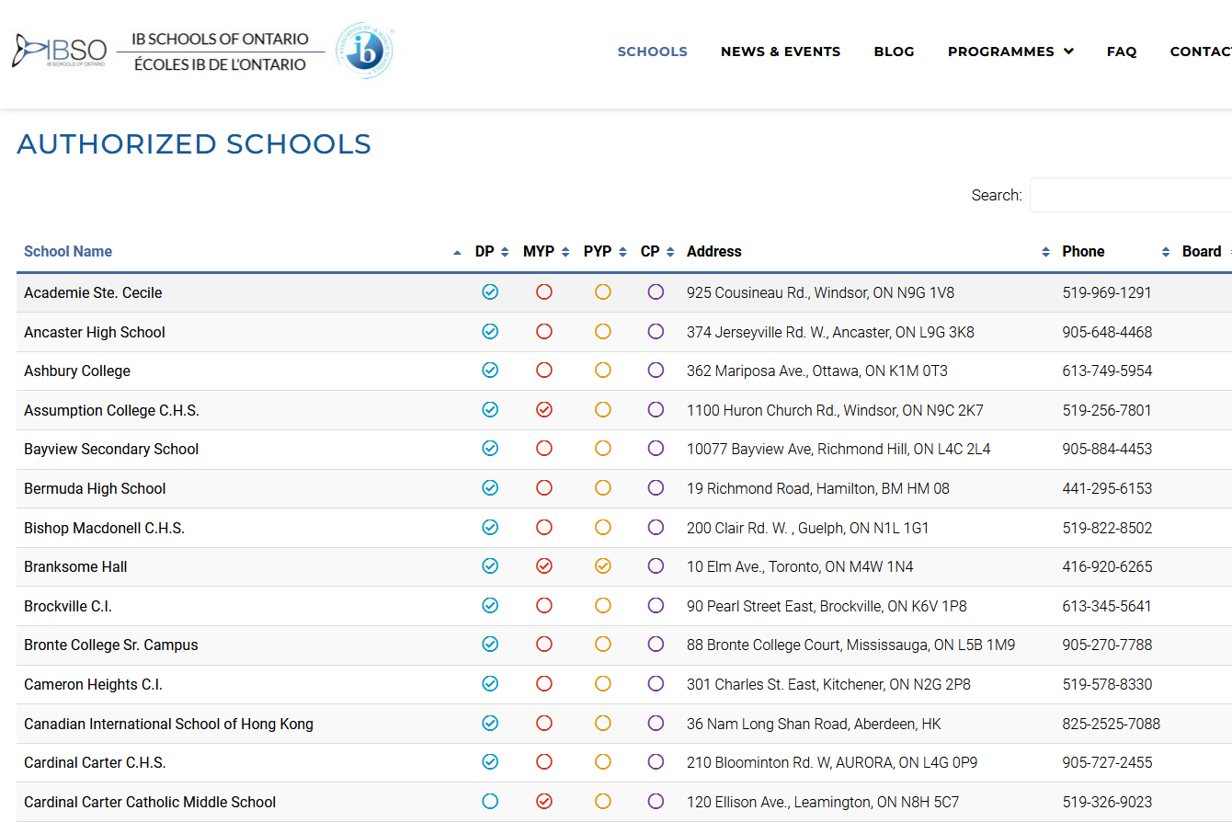Click DP check icon for Bermuda High School
This screenshot has width=1232, height=822.
[490, 488]
